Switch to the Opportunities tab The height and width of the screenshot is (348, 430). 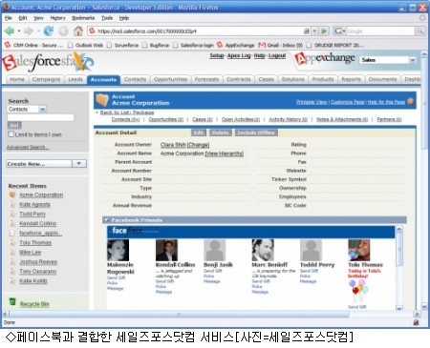point(170,79)
